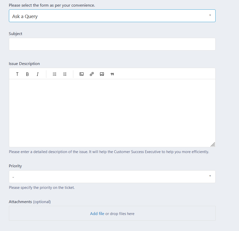Add a hyperlink via the link icon
This screenshot has width=239, height=231.
coord(92,74)
